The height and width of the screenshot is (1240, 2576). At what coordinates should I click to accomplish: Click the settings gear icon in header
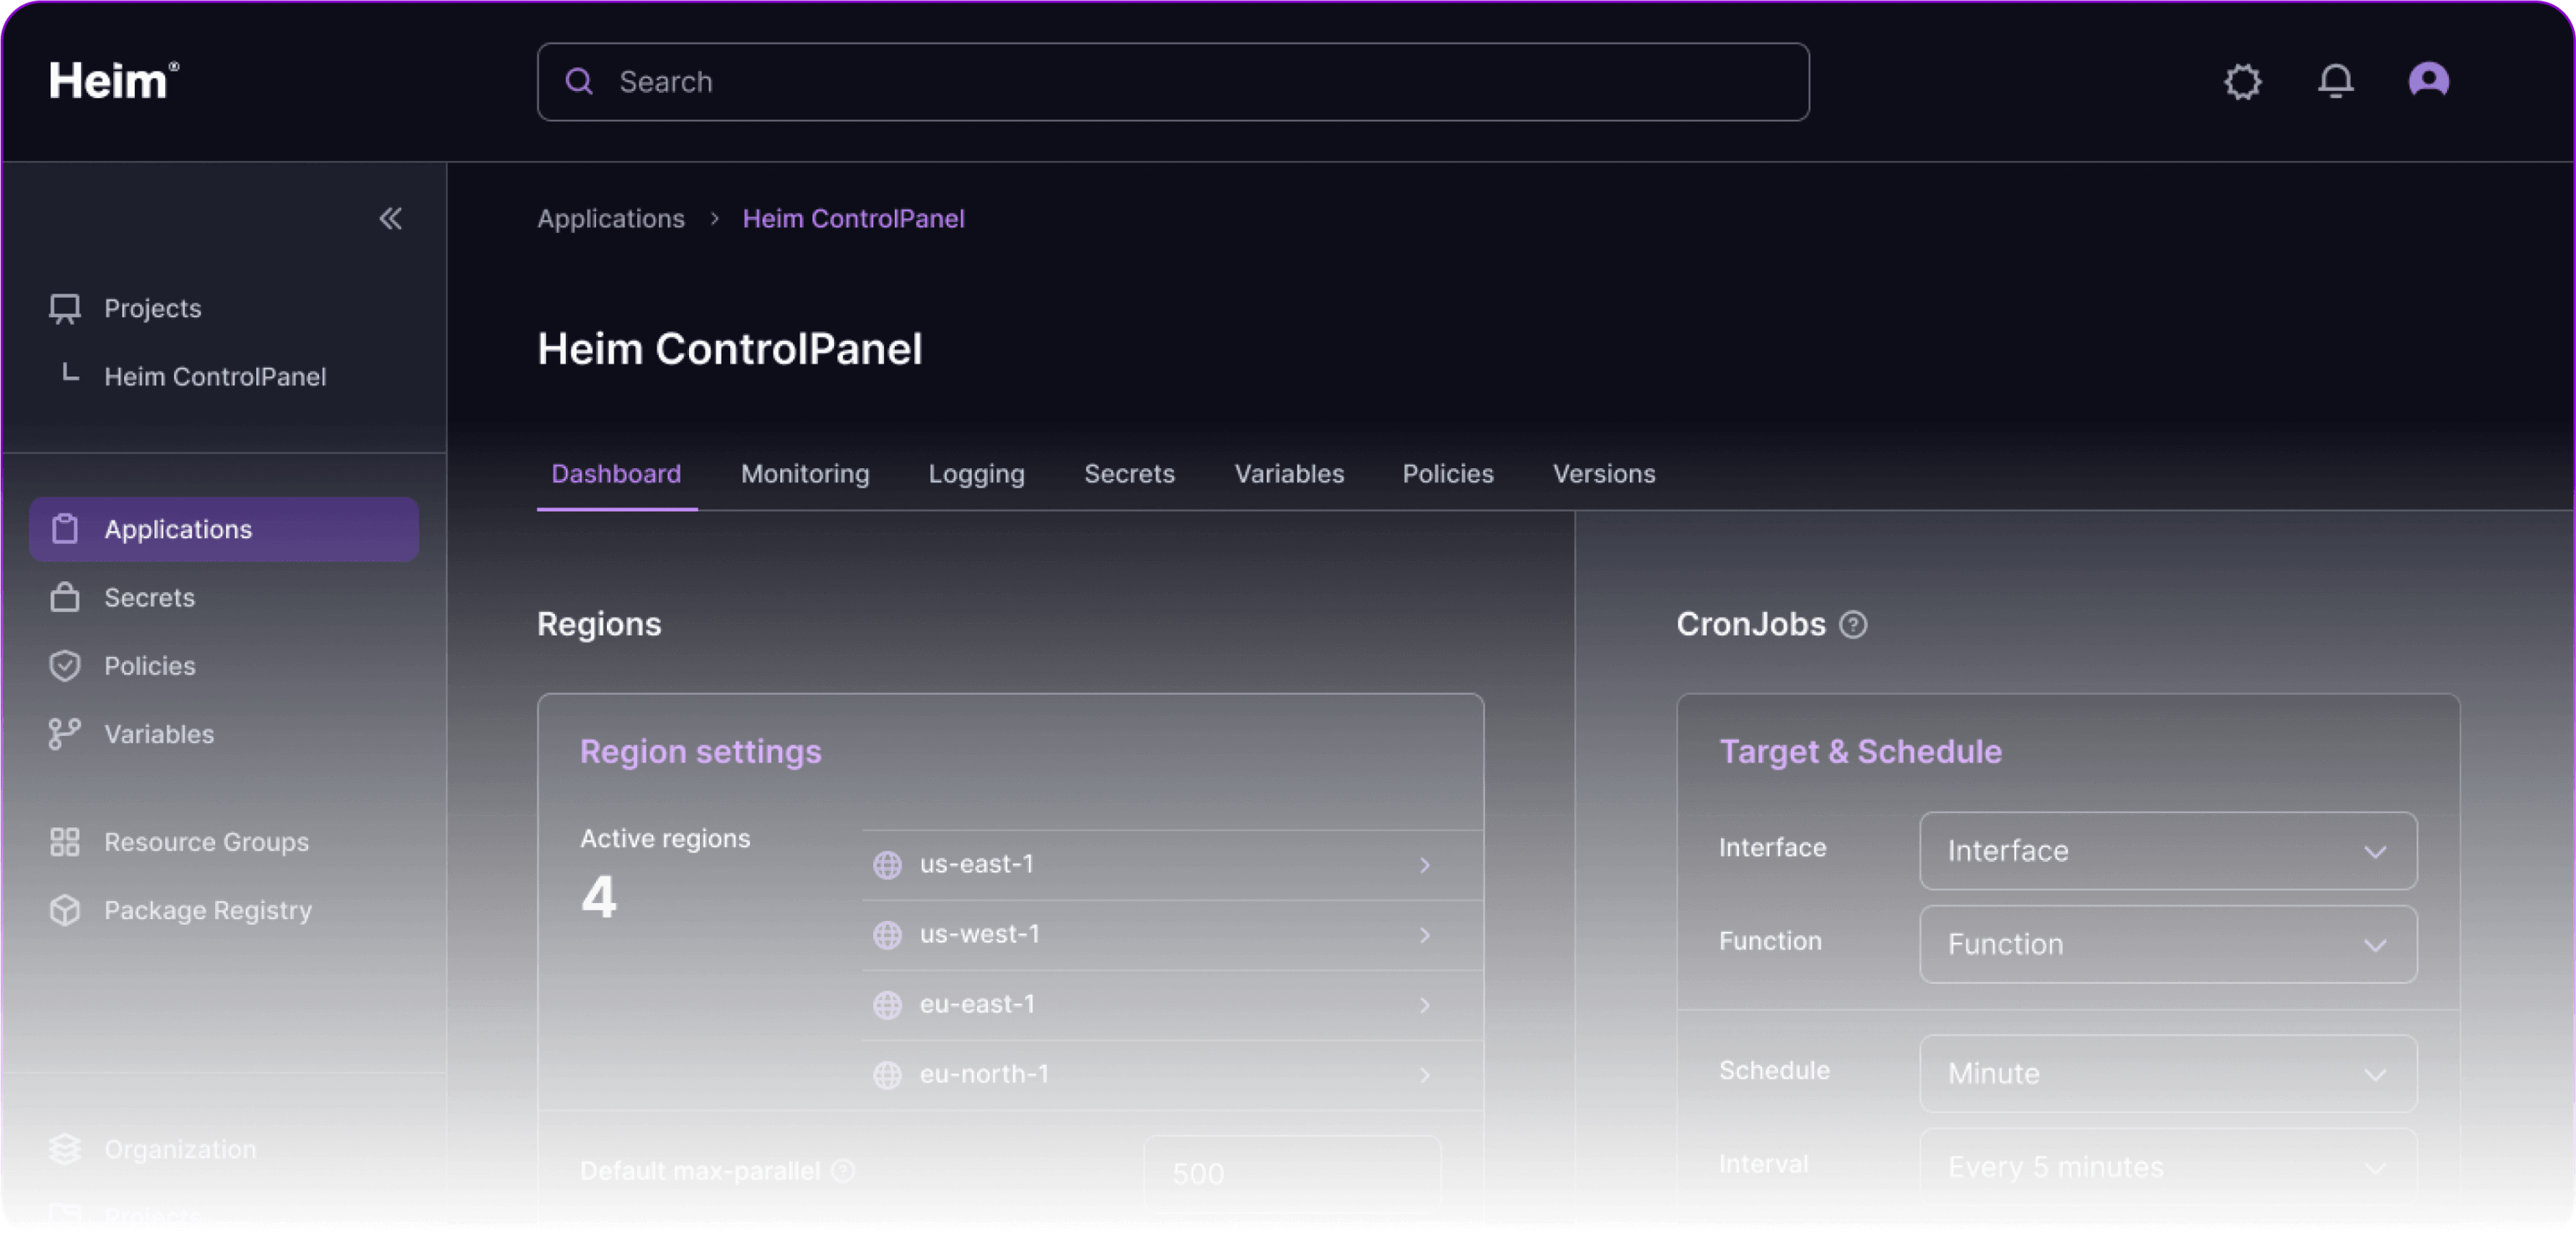point(2242,81)
